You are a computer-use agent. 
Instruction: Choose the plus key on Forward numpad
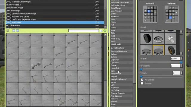tap(155, 12)
